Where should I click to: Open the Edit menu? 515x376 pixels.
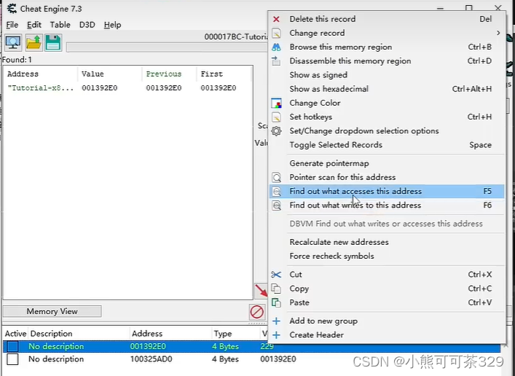34,25
